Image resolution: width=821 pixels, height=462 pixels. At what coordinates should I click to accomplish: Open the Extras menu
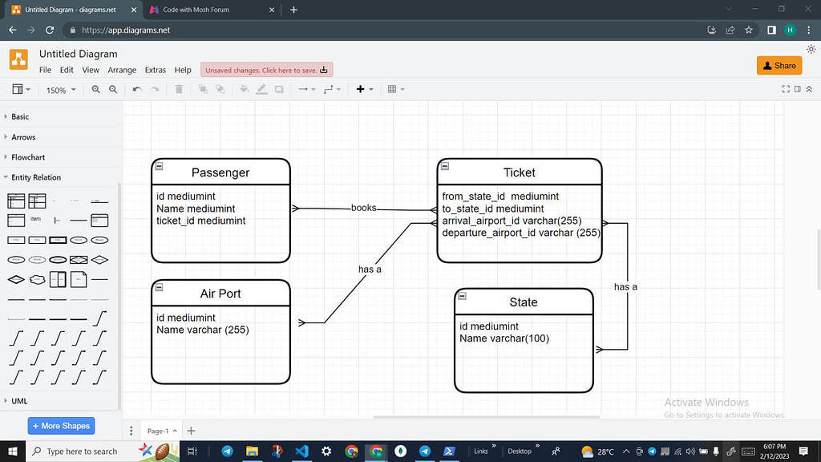(155, 70)
